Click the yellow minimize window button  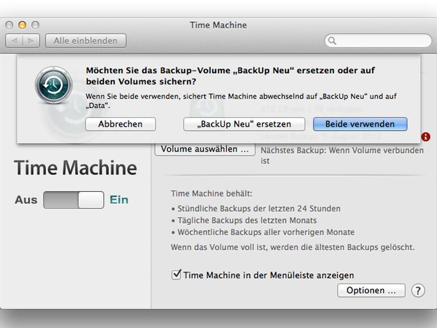[x=22, y=25]
